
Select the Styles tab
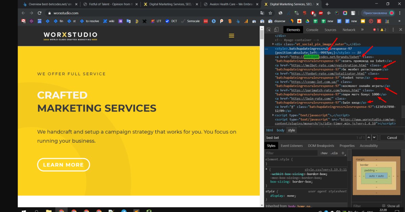(x=271, y=146)
